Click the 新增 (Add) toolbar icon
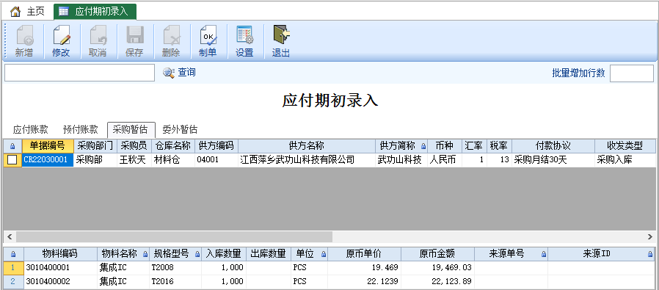 coord(24,35)
